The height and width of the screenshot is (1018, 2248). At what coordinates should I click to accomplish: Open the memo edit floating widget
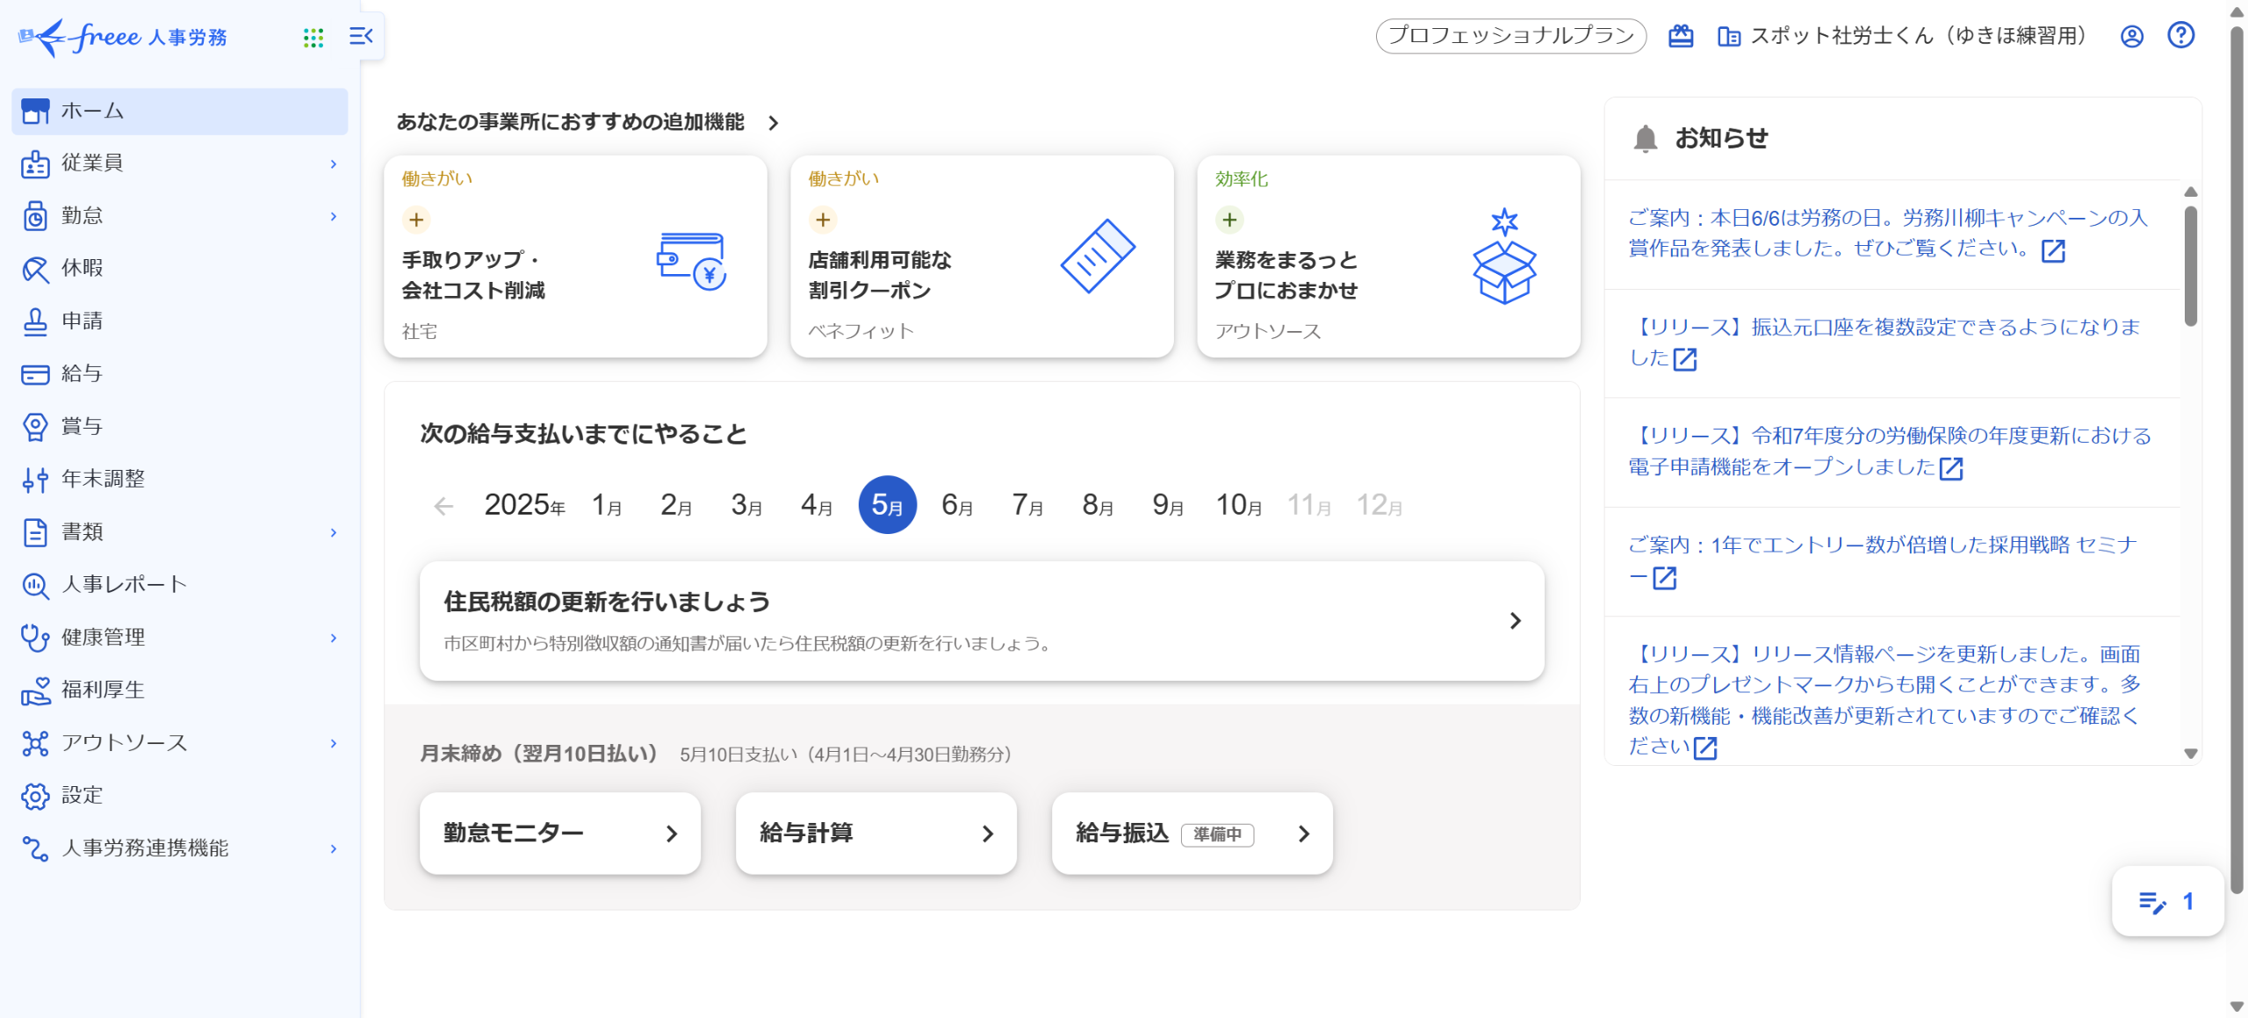point(2166,901)
